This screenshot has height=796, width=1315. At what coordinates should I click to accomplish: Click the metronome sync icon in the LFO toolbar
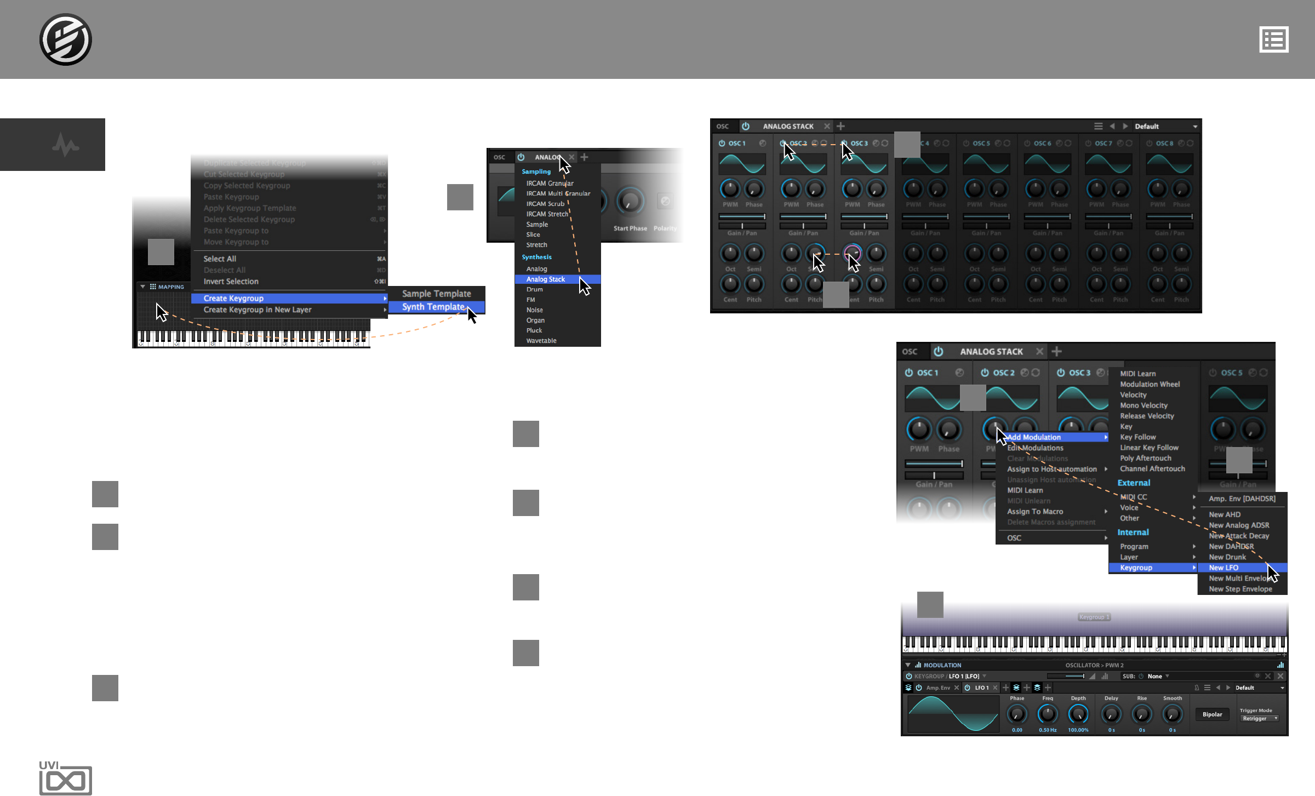click(x=1197, y=688)
